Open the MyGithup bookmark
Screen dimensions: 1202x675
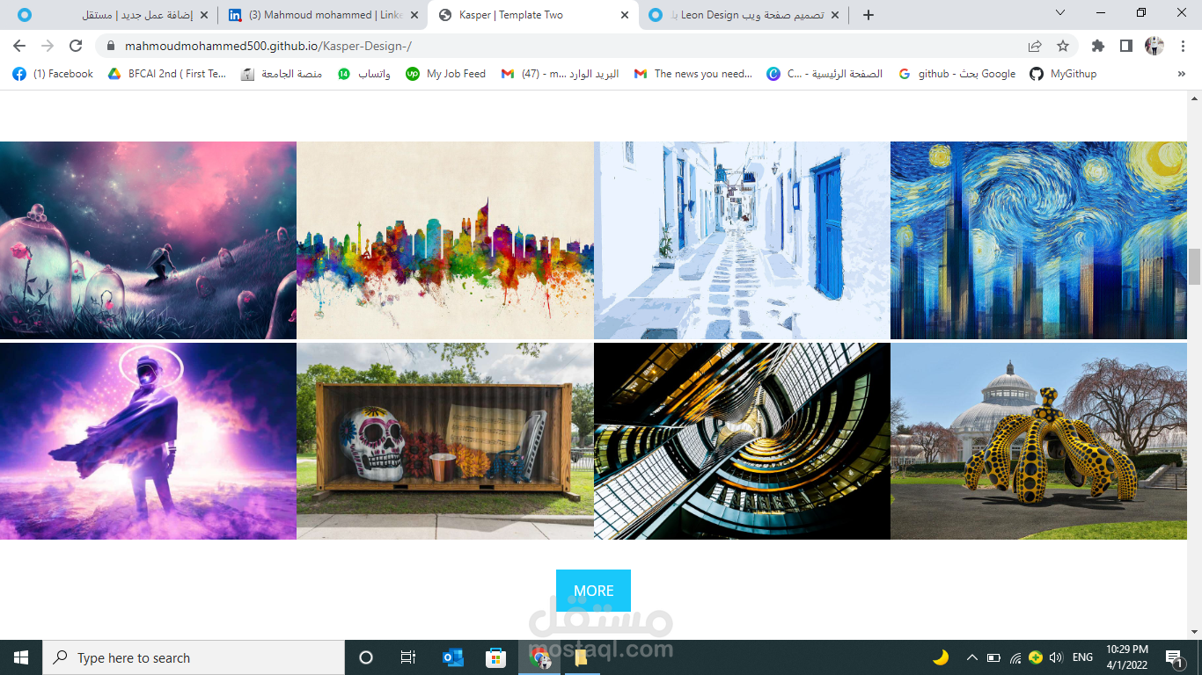coord(1063,74)
